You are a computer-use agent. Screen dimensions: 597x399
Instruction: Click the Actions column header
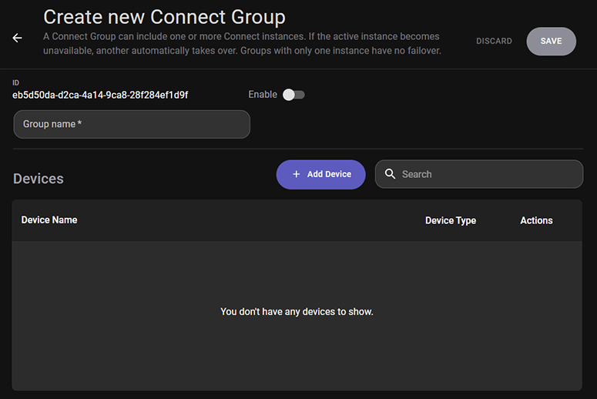pyautogui.click(x=536, y=220)
